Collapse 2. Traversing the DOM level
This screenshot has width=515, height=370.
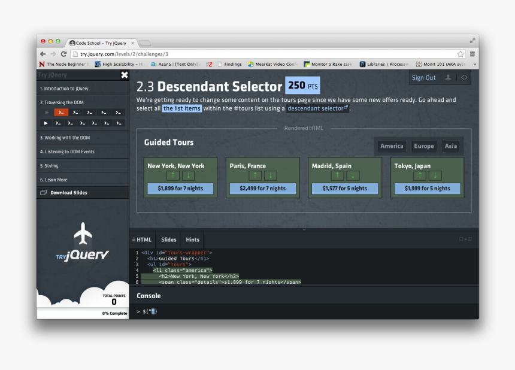pyautogui.click(x=83, y=102)
